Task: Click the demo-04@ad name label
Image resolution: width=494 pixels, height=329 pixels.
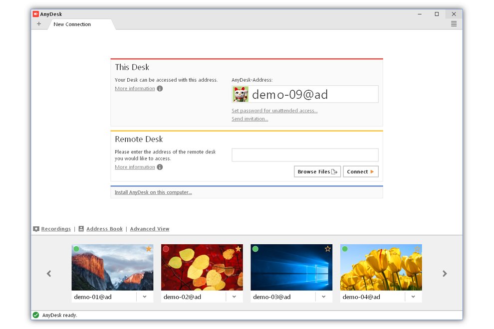Action: click(361, 297)
